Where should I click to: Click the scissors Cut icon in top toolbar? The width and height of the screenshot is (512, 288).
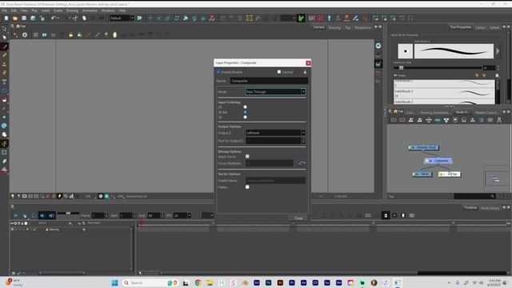75,18
